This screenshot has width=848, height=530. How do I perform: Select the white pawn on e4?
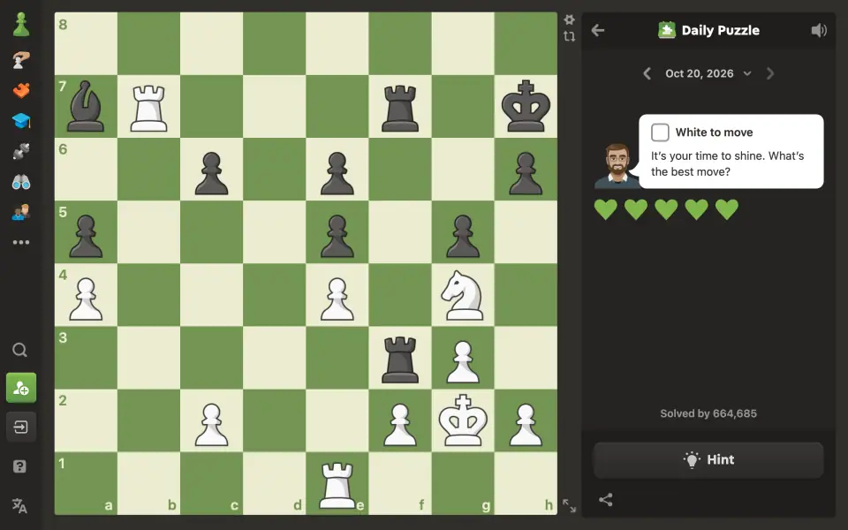337,299
